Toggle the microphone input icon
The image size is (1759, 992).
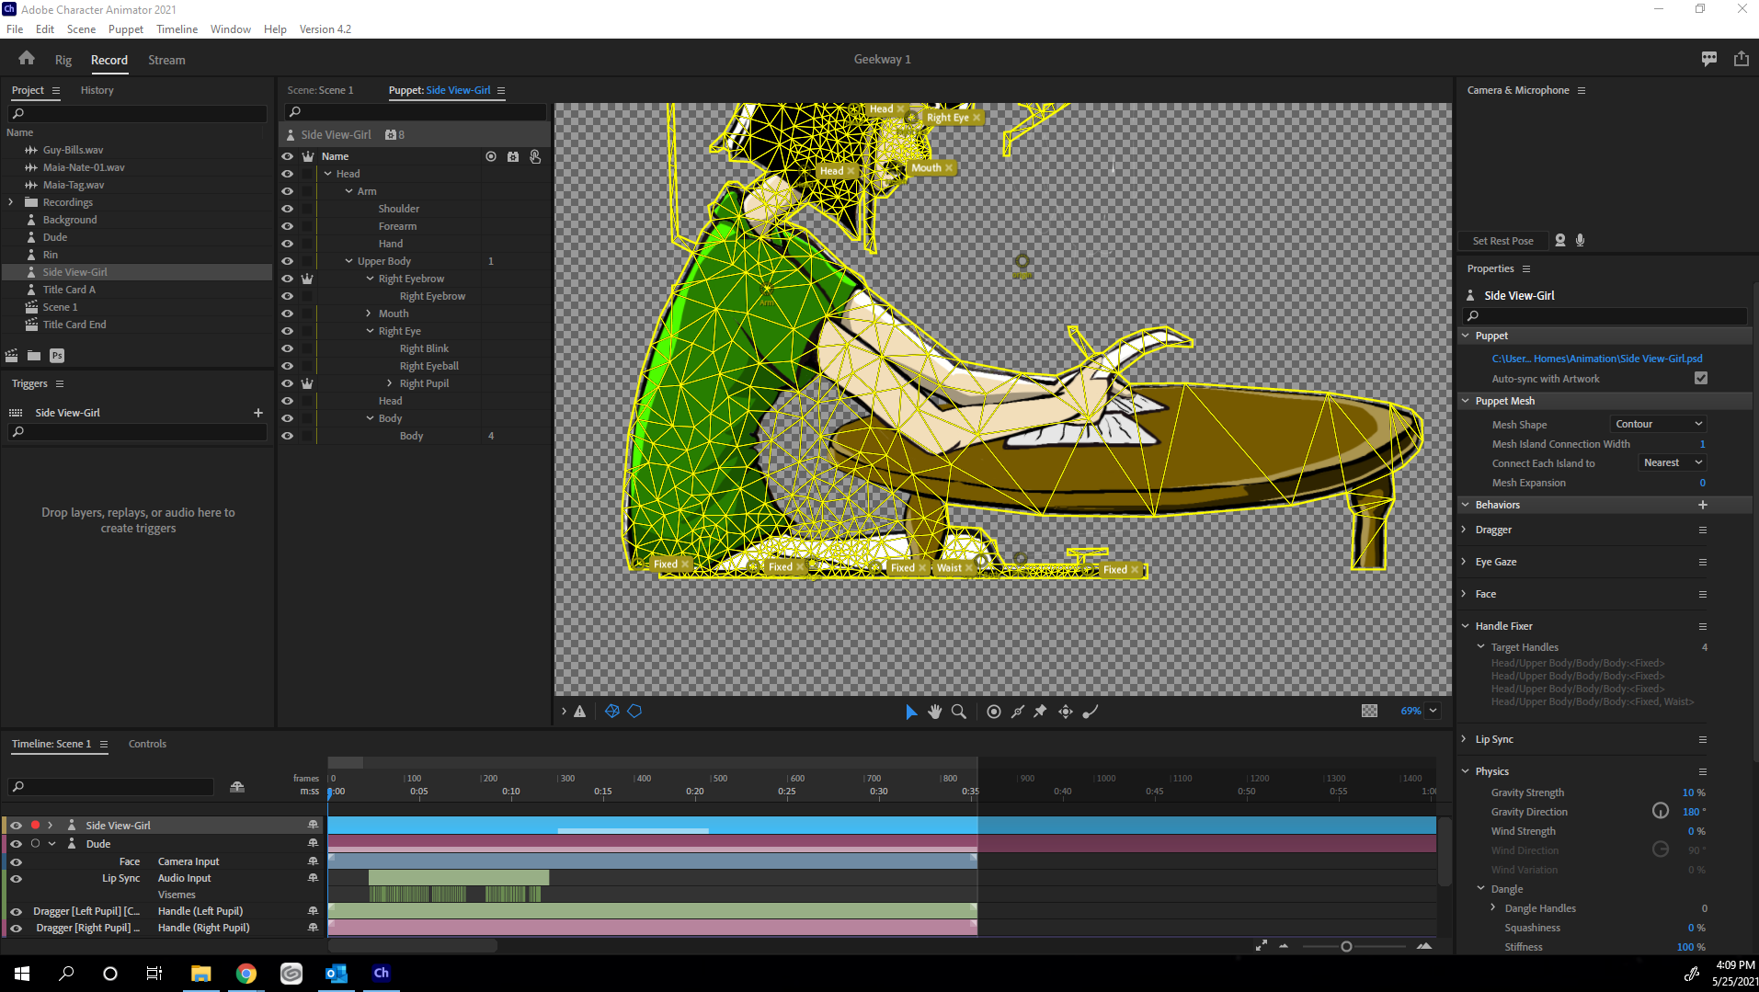click(1581, 241)
